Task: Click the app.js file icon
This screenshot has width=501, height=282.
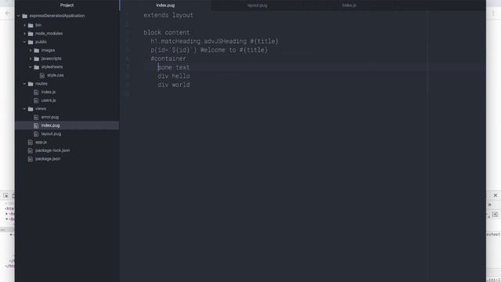Action: point(30,143)
